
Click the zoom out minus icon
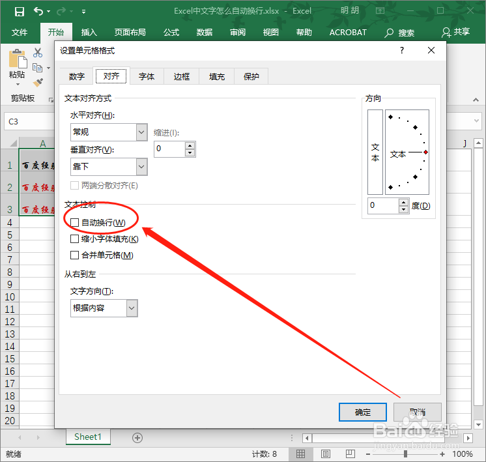(368, 454)
